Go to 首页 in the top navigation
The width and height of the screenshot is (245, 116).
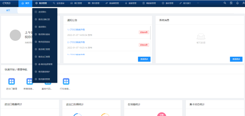point(25,3)
